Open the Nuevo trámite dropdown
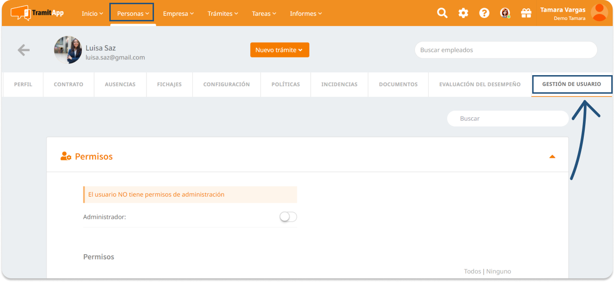This screenshot has width=615, height=282. click(x=280, y=50)
